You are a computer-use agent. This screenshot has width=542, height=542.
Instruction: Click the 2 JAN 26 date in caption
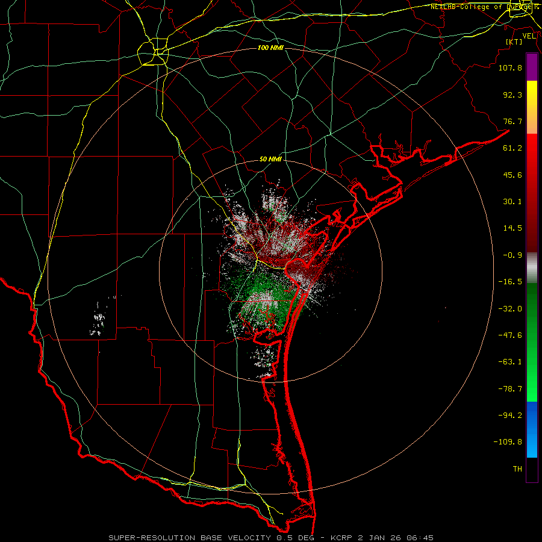click(x=380, y=538)
